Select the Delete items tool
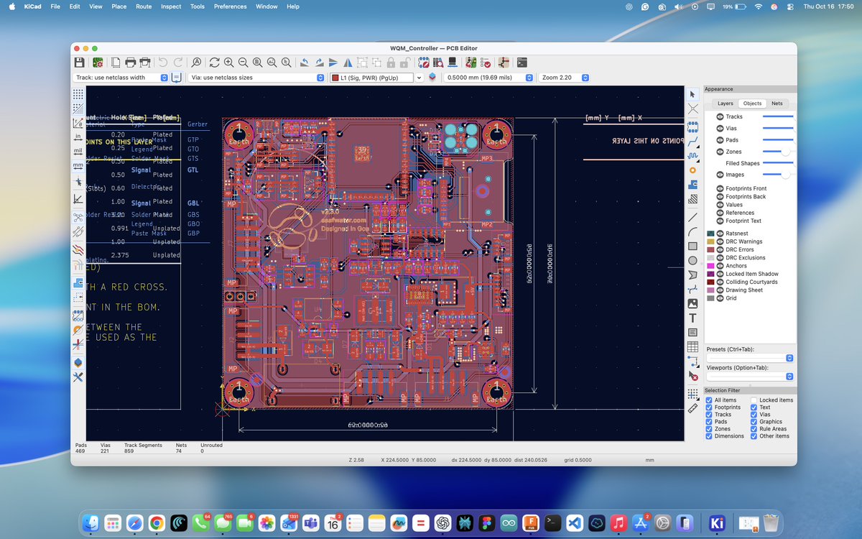This screenshot has width=862, height=539. (692, 375)
